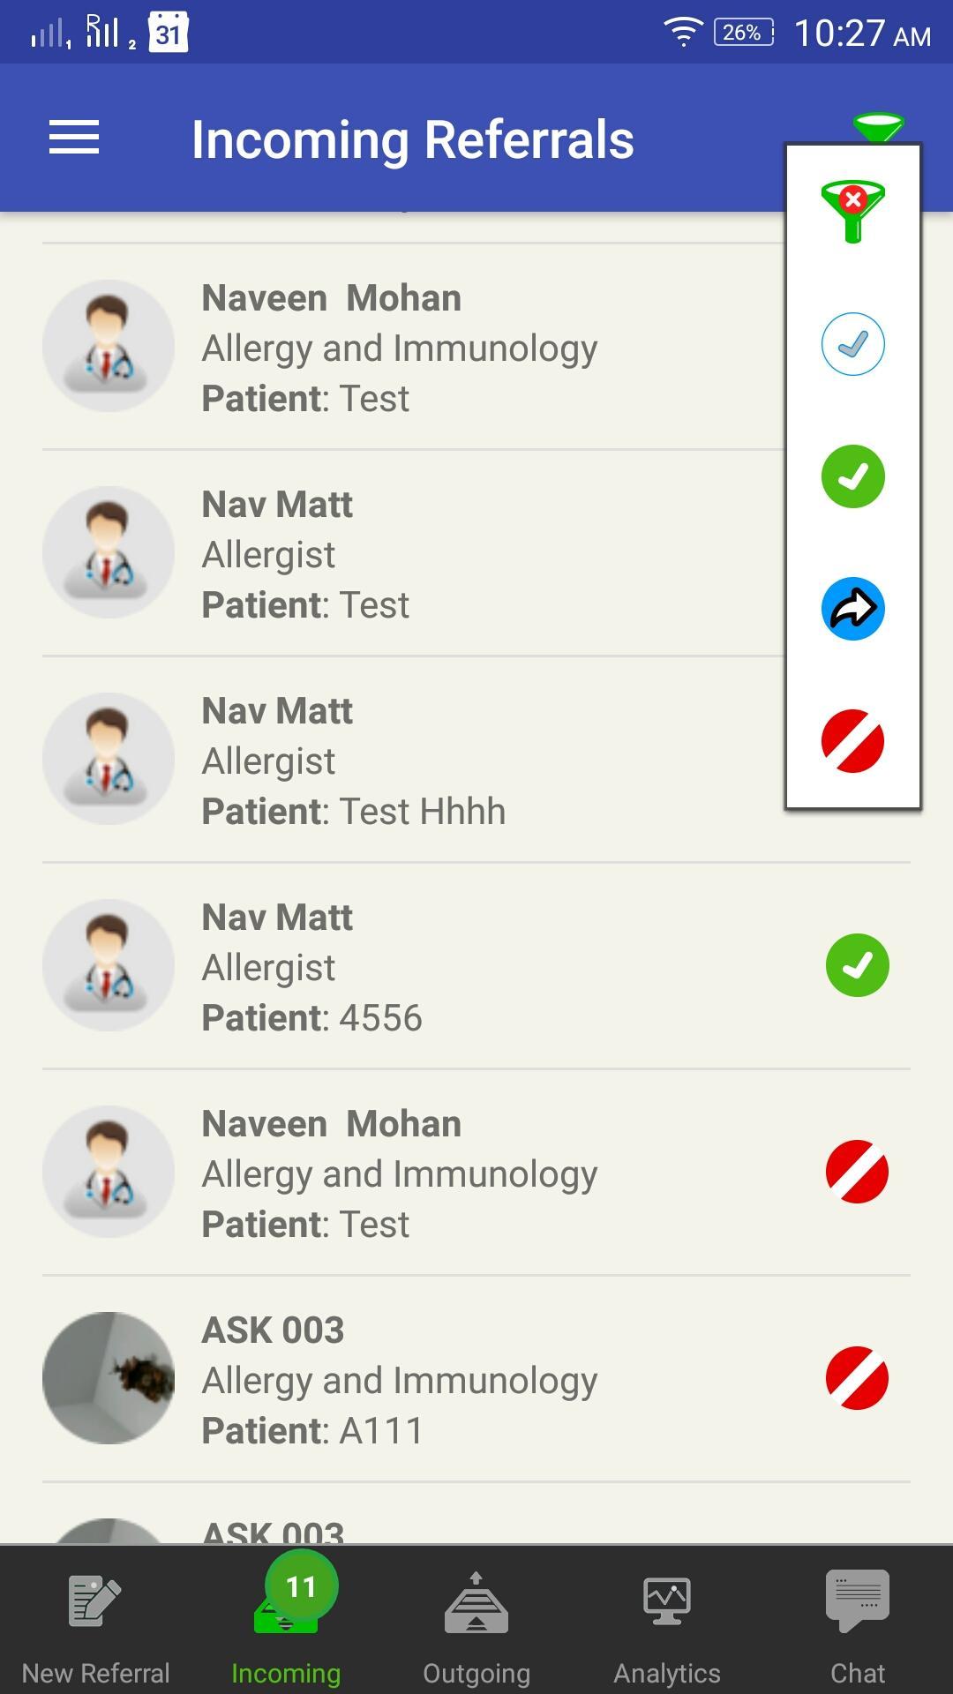Tap the red declined icon on Naveen Mohan's lower referral
Image resolution: width=953 pixels, height=1694 pixels.
pyautogui.click(x=857, y=1172)
